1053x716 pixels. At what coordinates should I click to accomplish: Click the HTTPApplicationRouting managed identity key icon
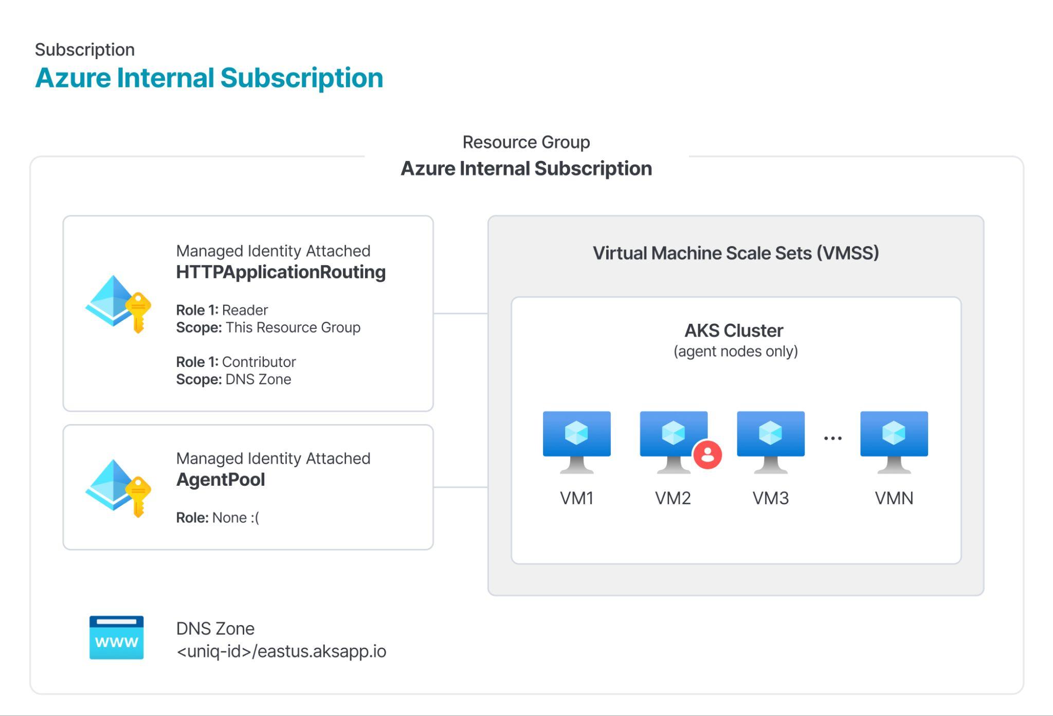(x=118, y=304)
